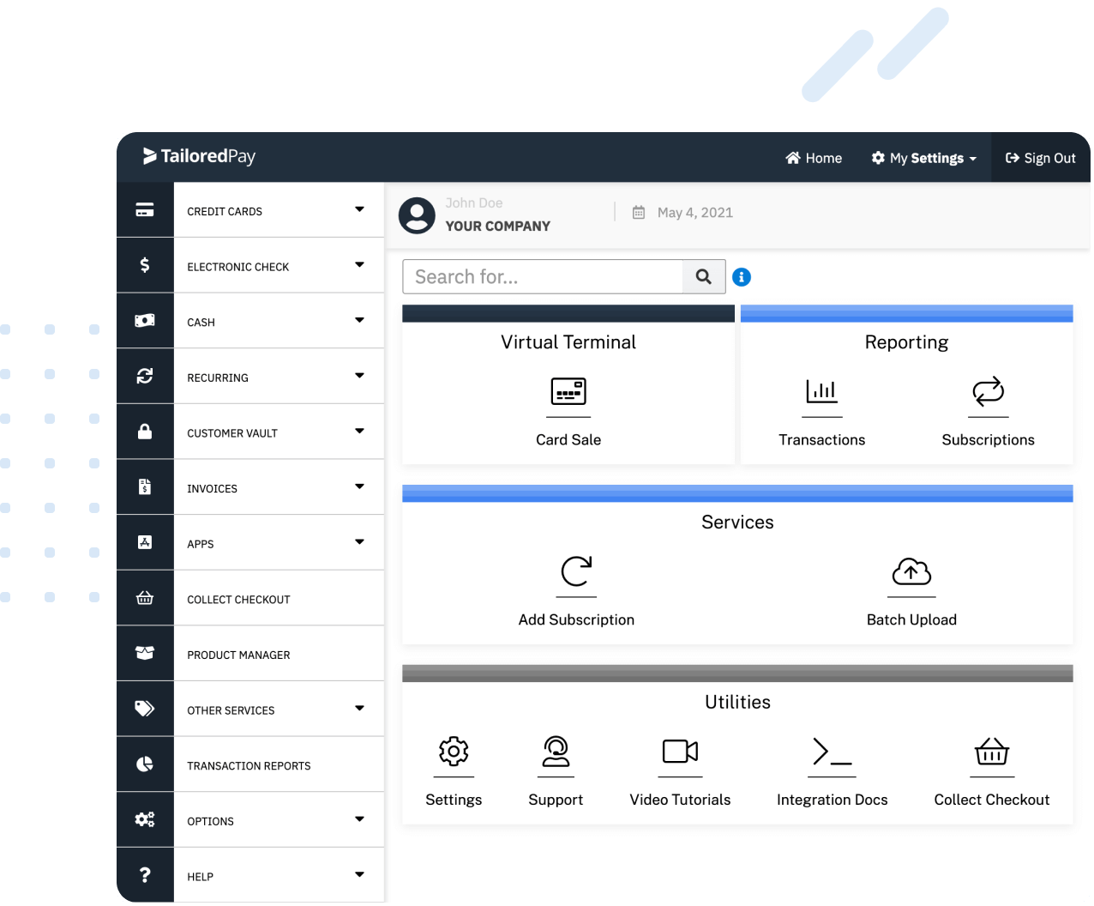Open the My Settings dropdown

(x=924, y=158)
